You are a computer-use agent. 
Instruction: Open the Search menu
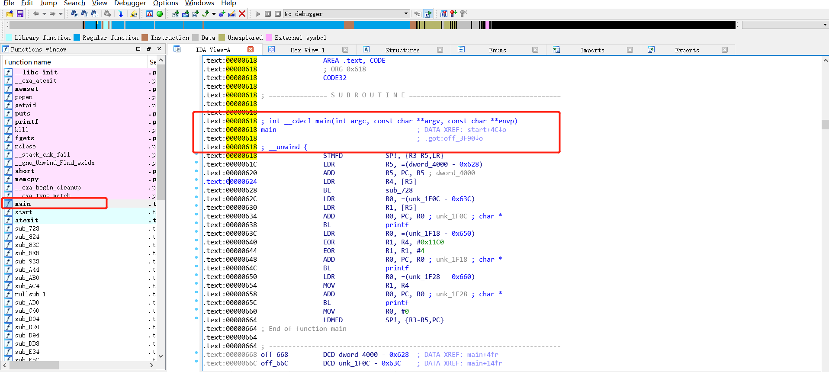point(74,3)
